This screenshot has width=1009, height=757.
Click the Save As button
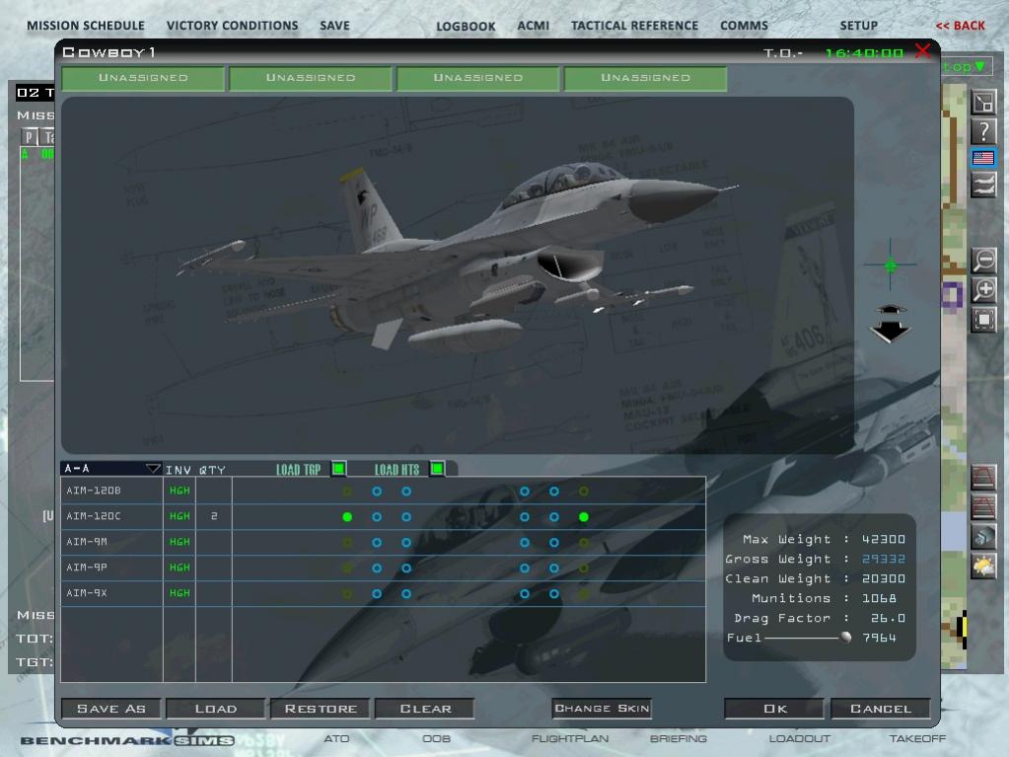coord(111,709)
